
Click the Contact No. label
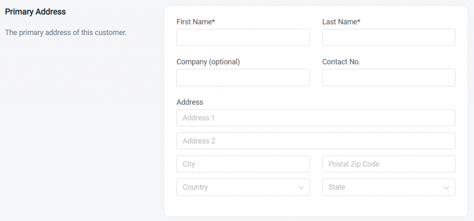pos(341,62)
